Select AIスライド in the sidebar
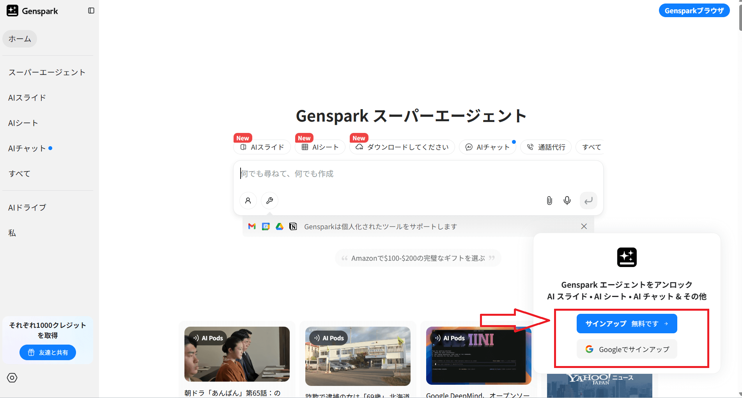The height and width of the screenshot is (398, 742). click(x=27, y=98)
